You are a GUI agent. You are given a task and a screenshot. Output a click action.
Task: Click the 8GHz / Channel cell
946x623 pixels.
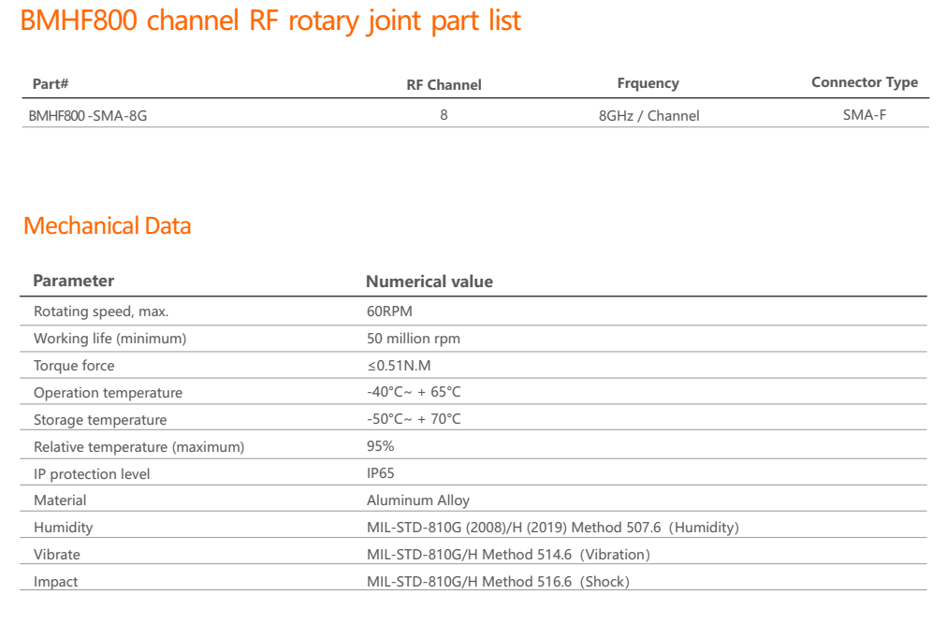[648, 116]
